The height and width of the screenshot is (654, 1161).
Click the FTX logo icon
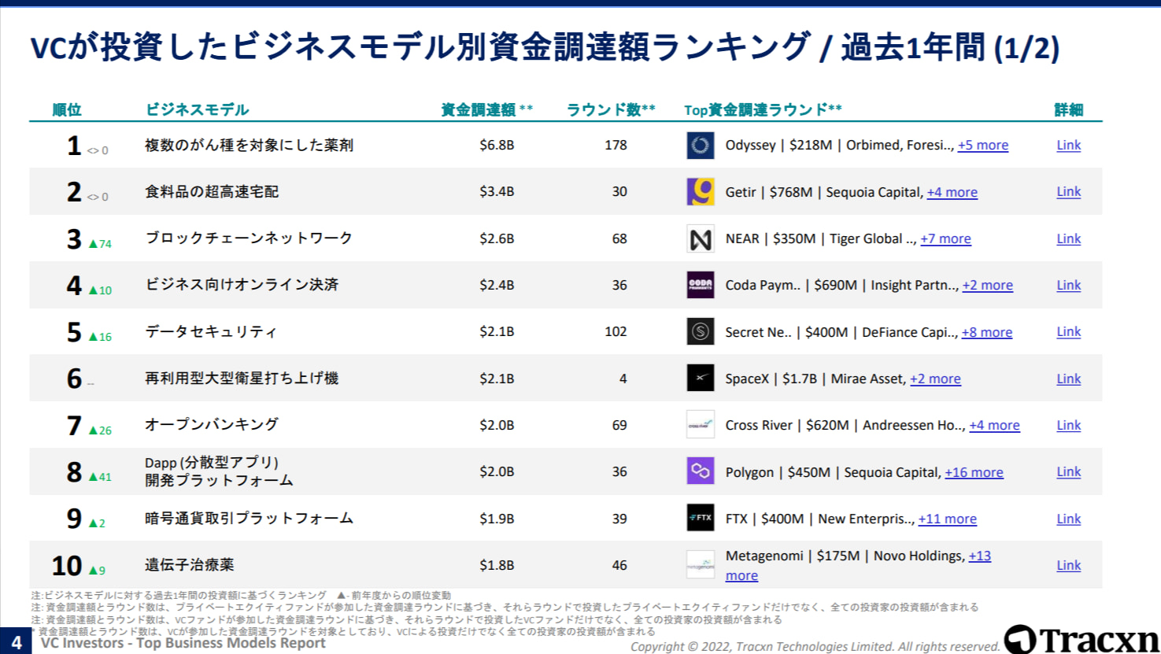(x=701, y=518)
